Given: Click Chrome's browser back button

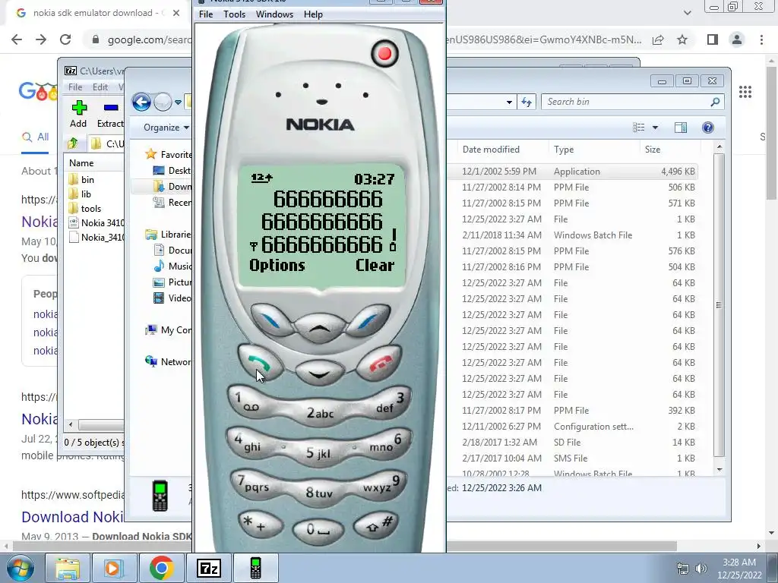Looking at the screenshot, I should click(17, 39).
